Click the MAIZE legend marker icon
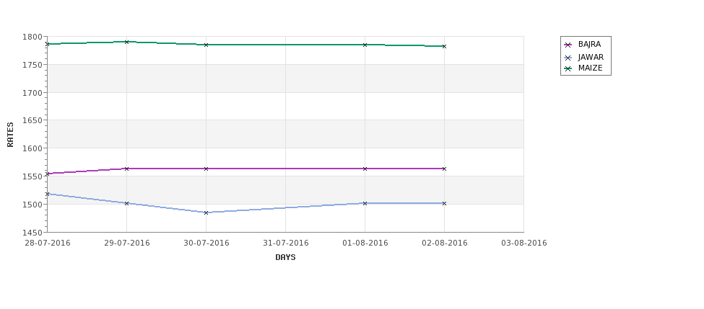 [568, 69]
